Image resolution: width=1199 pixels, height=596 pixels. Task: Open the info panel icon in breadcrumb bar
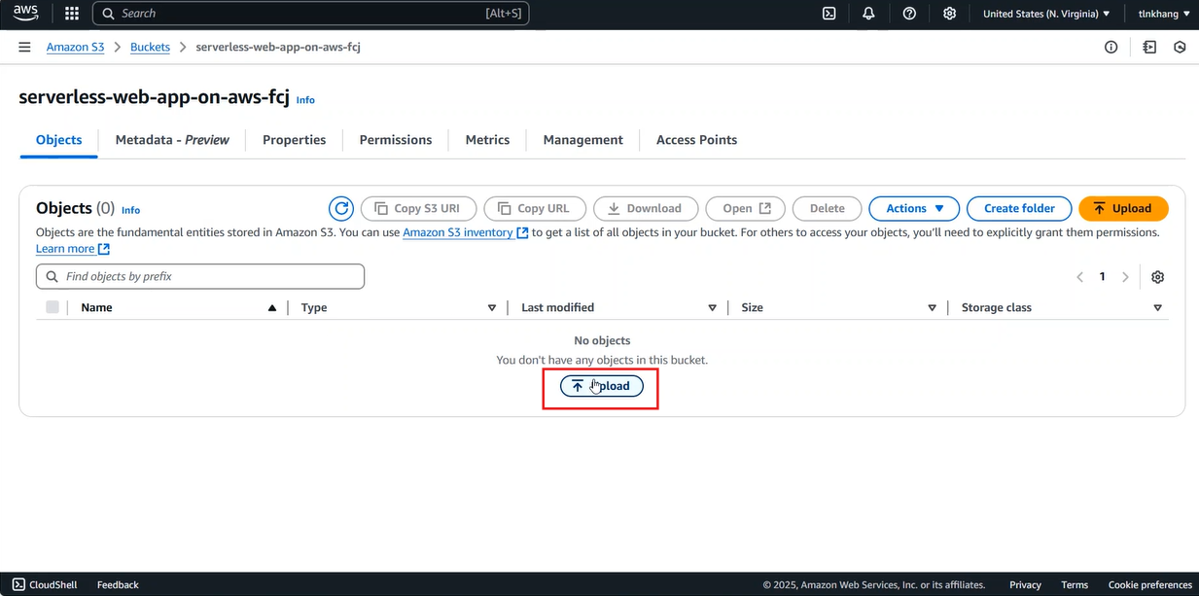(1111, 47)
